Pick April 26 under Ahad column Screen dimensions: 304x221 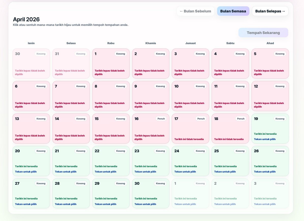tap(270, 161)
